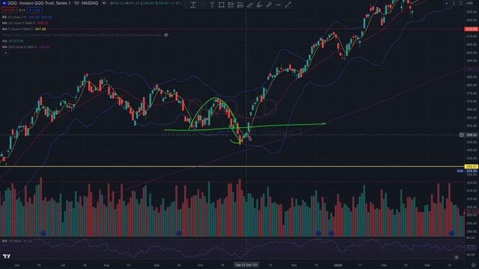The image size is (479, 269).
Task: Click the Low price label on axis
Action: (467, 171)
